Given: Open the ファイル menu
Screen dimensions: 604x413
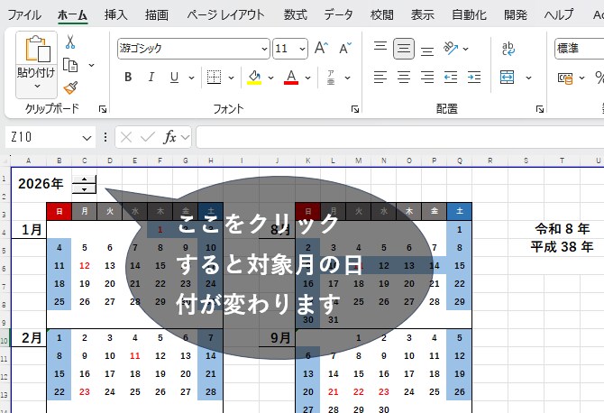Looking at the screenshot, I should click(x=23, y=15).
